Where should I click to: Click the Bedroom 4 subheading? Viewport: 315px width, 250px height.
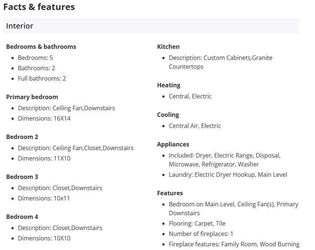(x=22, y=217)
